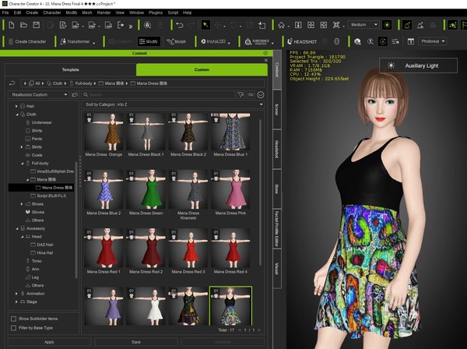Click the Send to iClone export icon
Image resolution: width=467 pixels, height=349 pixels.
(121, 25)
